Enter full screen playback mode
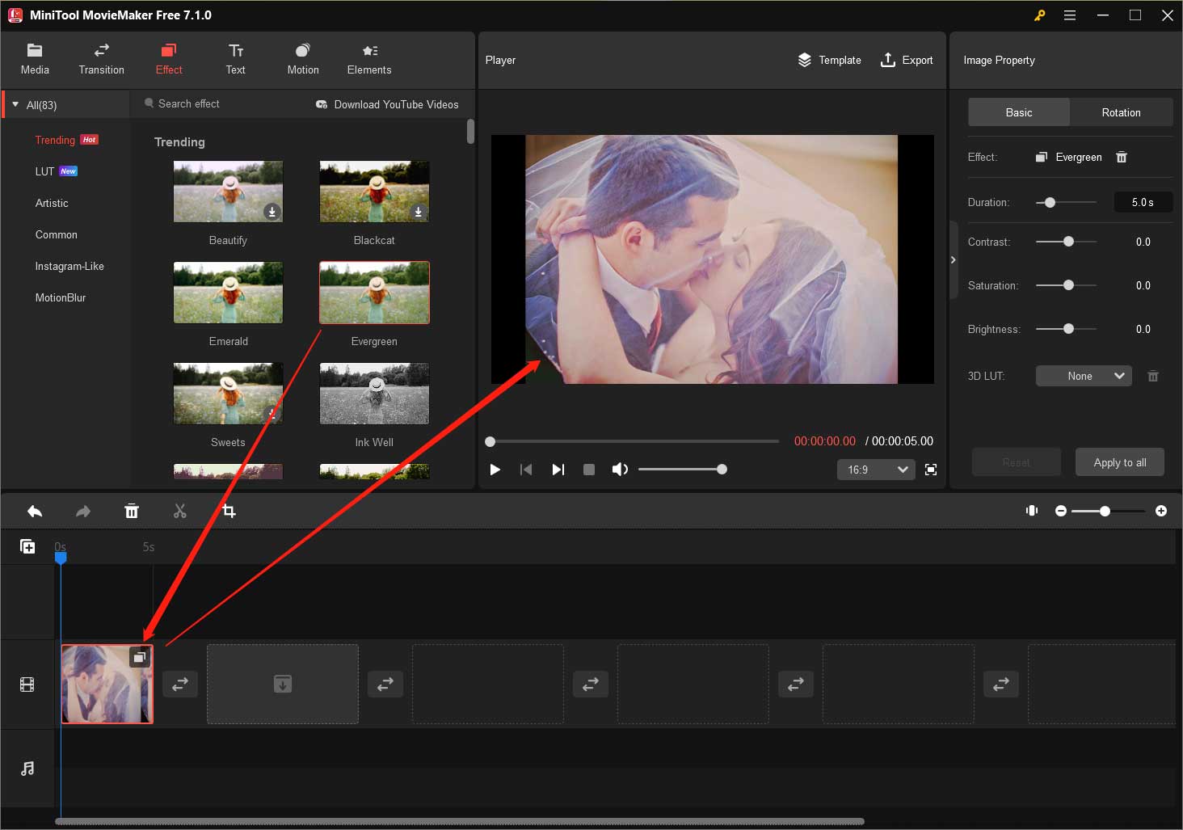Screen dimensions: 1183x830 tap(930, 470)
